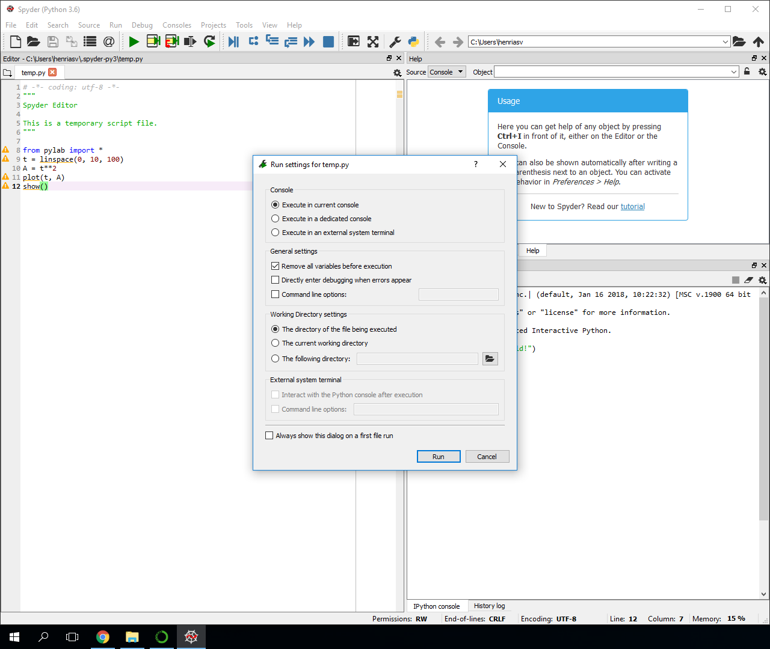Open File Explorer from the taskbar
The width and height of the screenshot is (770, 649).
coord(132,637)
